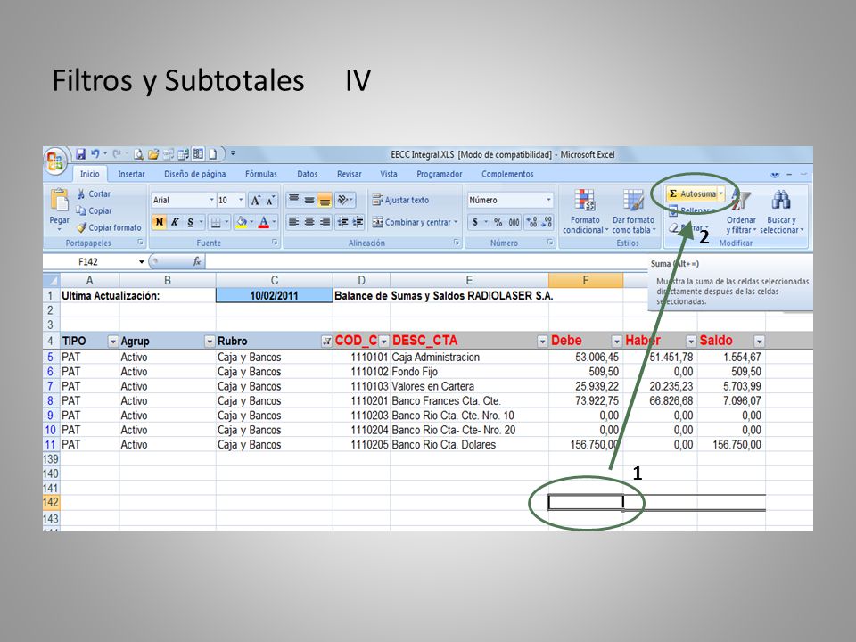Click the Select All corner box

point(52,281)
